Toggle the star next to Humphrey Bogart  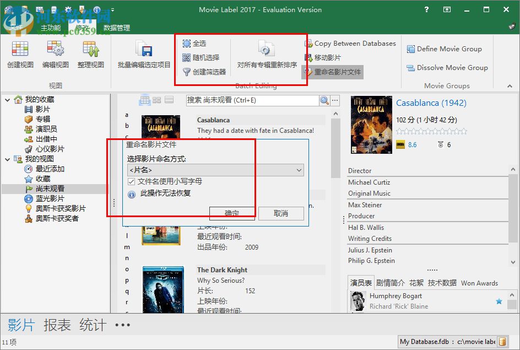coord(499,301)
